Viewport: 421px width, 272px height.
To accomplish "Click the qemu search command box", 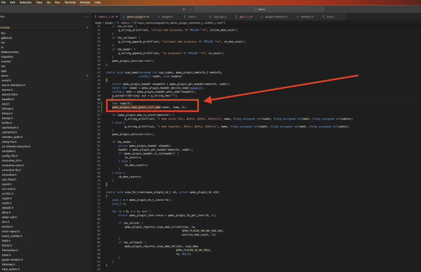I will tap(259, 9).
